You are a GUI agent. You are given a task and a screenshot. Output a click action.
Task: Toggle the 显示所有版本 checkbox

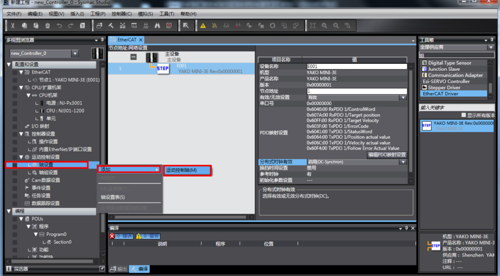point(463,115)
